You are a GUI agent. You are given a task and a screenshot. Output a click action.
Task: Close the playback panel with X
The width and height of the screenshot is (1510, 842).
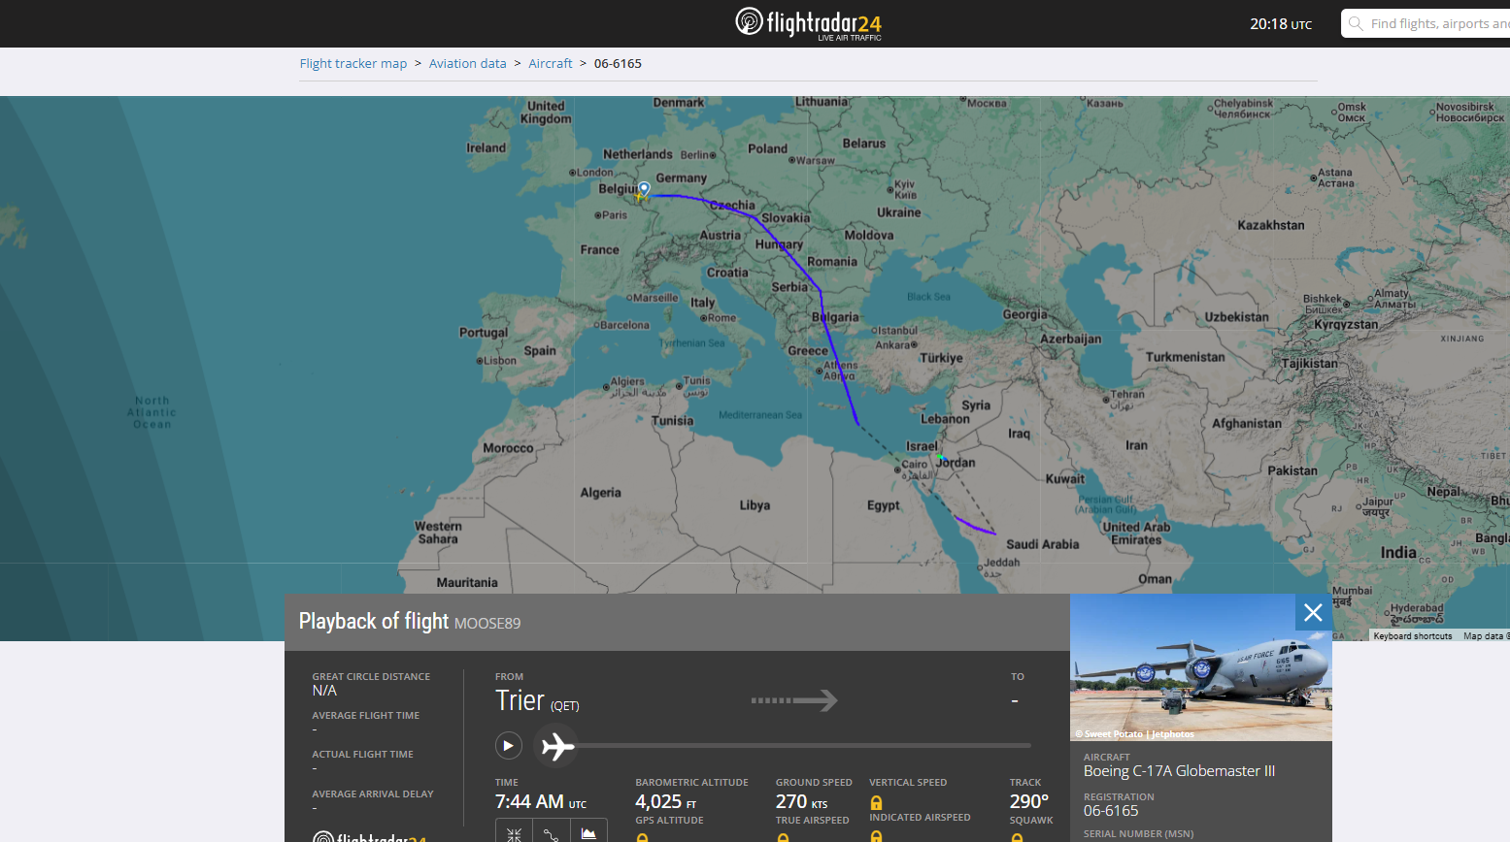click(x=1313, y=612)
